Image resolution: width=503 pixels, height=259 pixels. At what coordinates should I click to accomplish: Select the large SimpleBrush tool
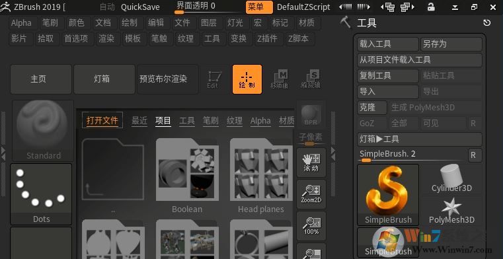pyautogui.click(x=388, y=194)
